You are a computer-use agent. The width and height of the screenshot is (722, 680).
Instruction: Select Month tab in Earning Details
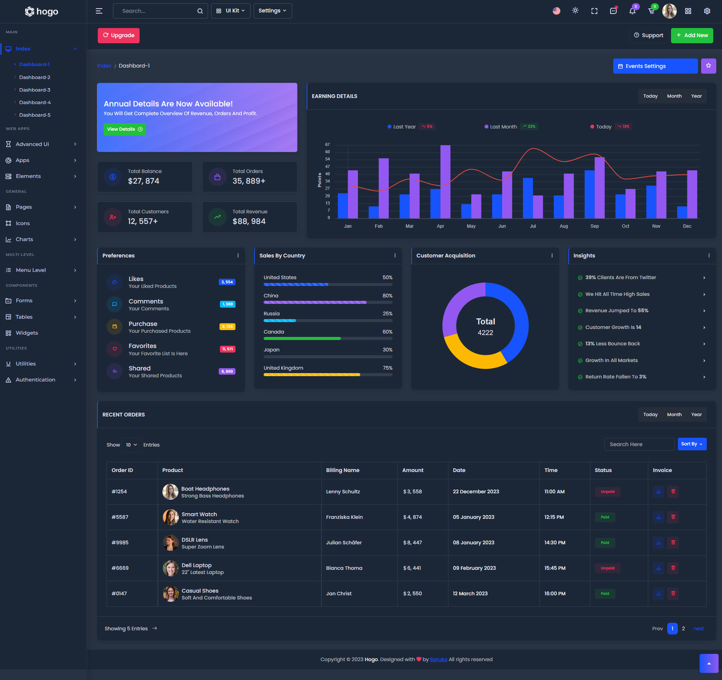pos(674,96)
